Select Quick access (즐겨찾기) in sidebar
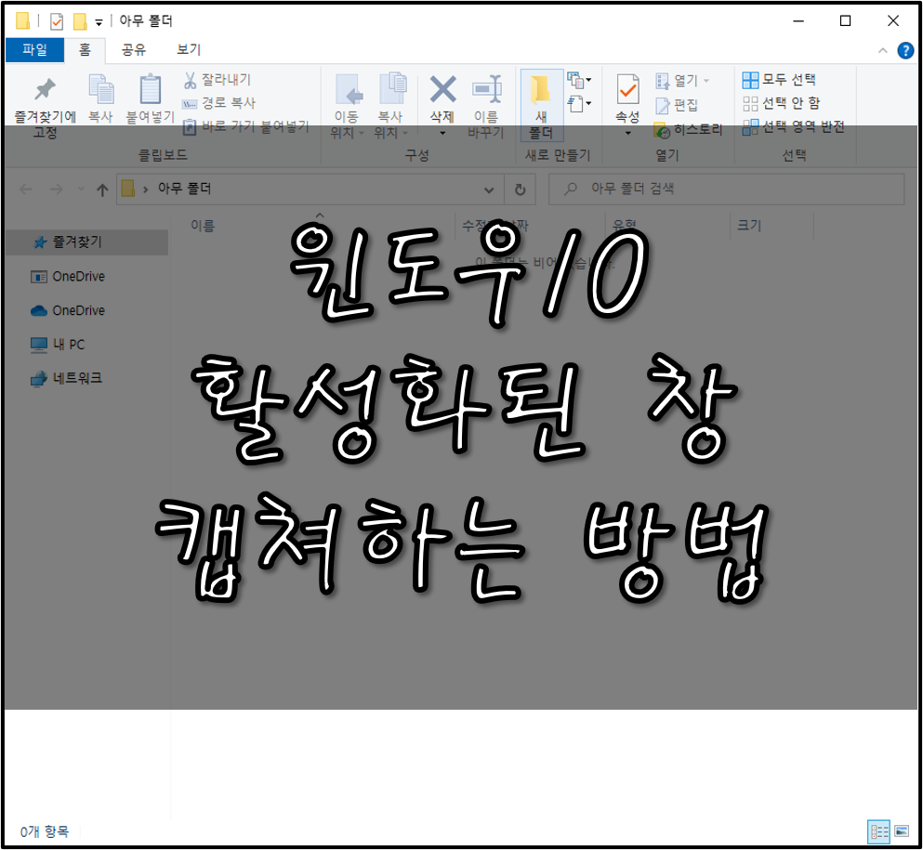Screen dimensions: 923x850 point(87,242)
